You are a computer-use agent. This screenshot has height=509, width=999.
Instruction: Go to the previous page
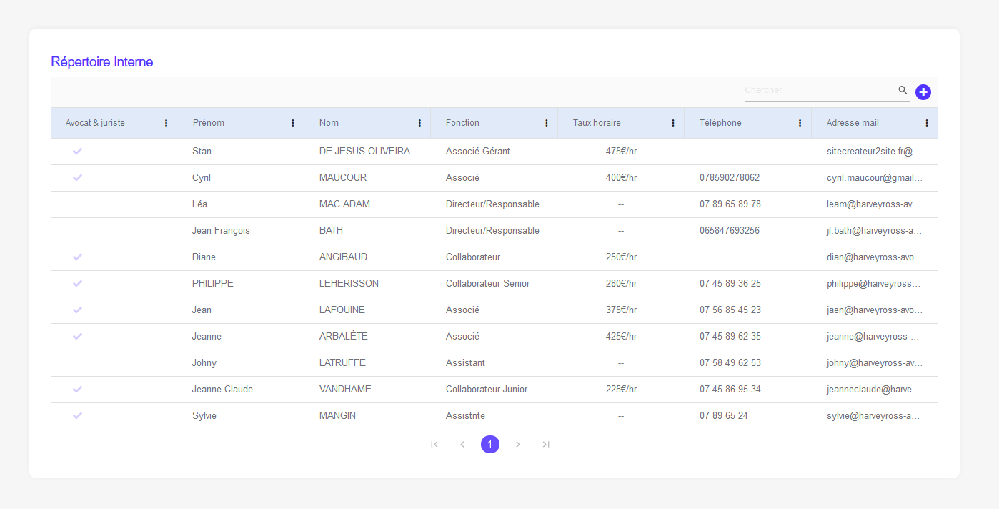click(x=462, y=445)
